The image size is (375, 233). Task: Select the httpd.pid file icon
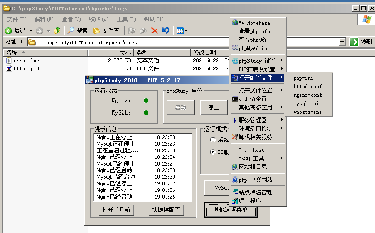pos(9,68)
